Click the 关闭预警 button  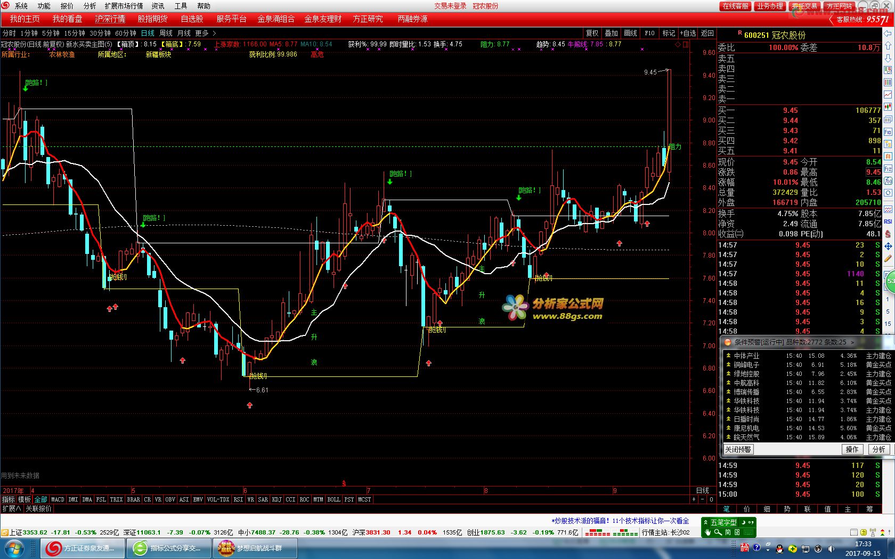tap(738, 449)
